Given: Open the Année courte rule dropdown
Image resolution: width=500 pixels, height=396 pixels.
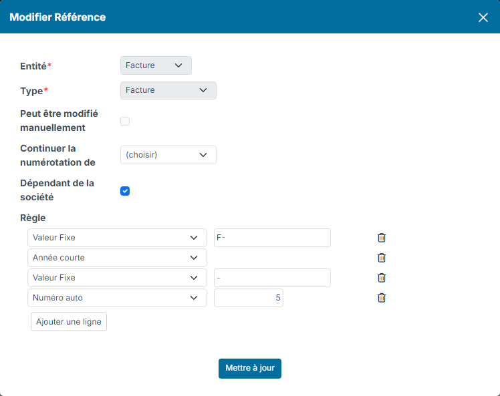Looking at the screenshot, I should [118, 258].
